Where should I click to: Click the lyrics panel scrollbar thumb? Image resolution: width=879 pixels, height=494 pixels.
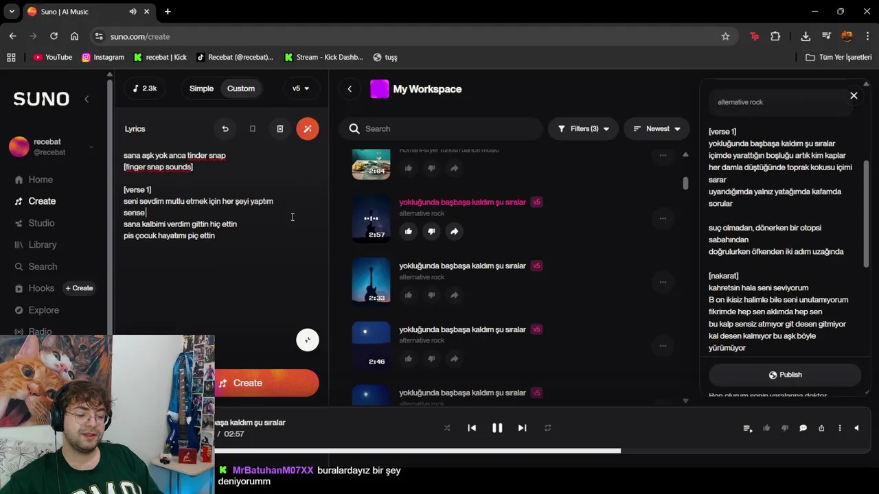point(867,214)
